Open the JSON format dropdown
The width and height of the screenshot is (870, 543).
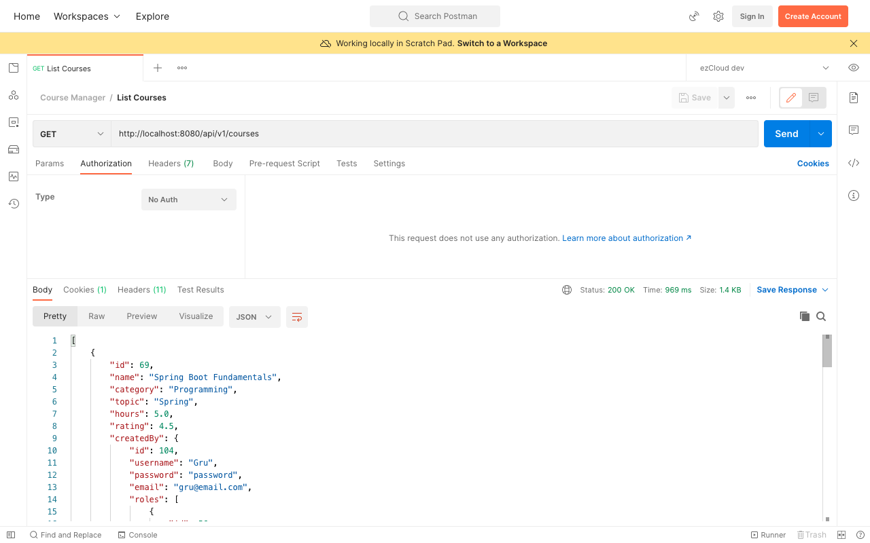255,317
